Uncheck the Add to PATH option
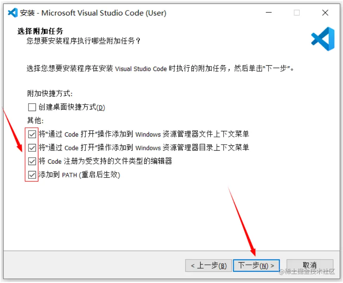This screenshot has height=283, width=343. [32, 175]
